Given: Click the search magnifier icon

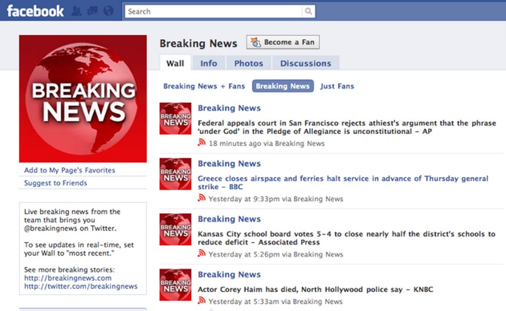Looking at the screenshot, I should pos(308,11).
